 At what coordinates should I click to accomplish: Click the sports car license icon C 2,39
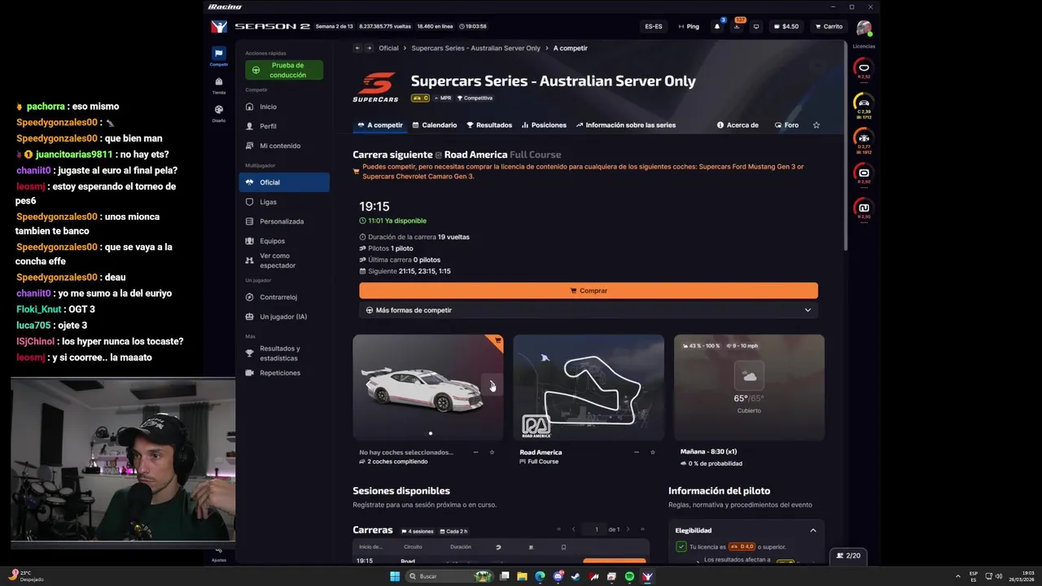(x=864, y=104)
